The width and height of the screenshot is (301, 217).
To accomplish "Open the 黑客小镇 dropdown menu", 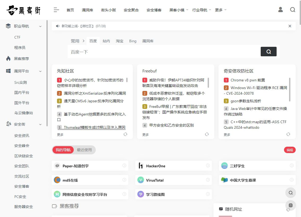I will (x=178, y=10).
